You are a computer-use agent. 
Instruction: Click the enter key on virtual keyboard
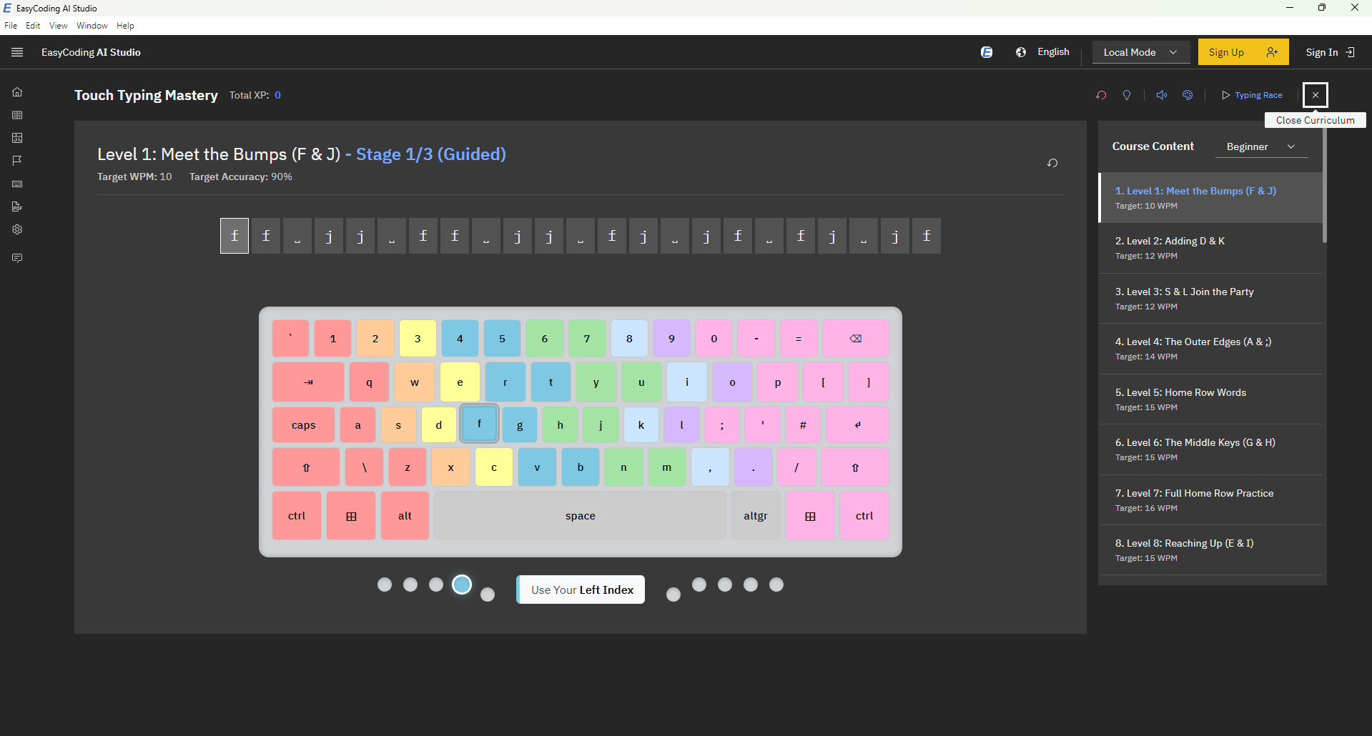tap(858, 425)
